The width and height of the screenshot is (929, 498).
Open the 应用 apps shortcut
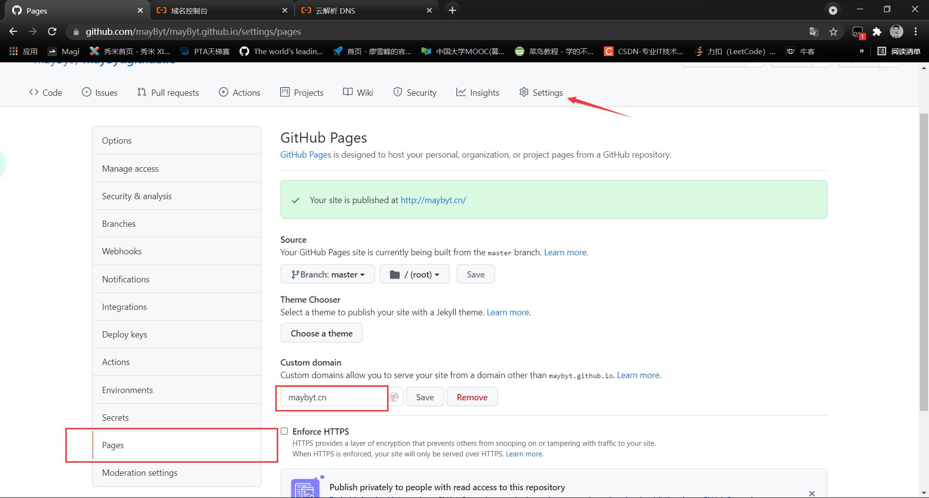pyautogui.click(x=23, y=51)
